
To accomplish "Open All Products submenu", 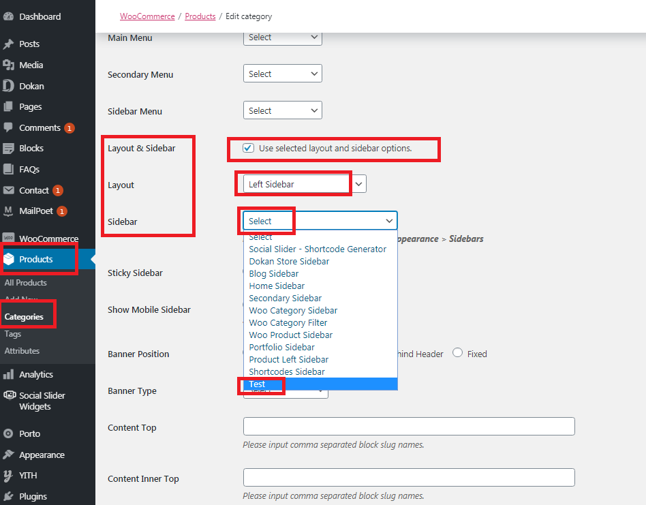I will pos(25,283).
